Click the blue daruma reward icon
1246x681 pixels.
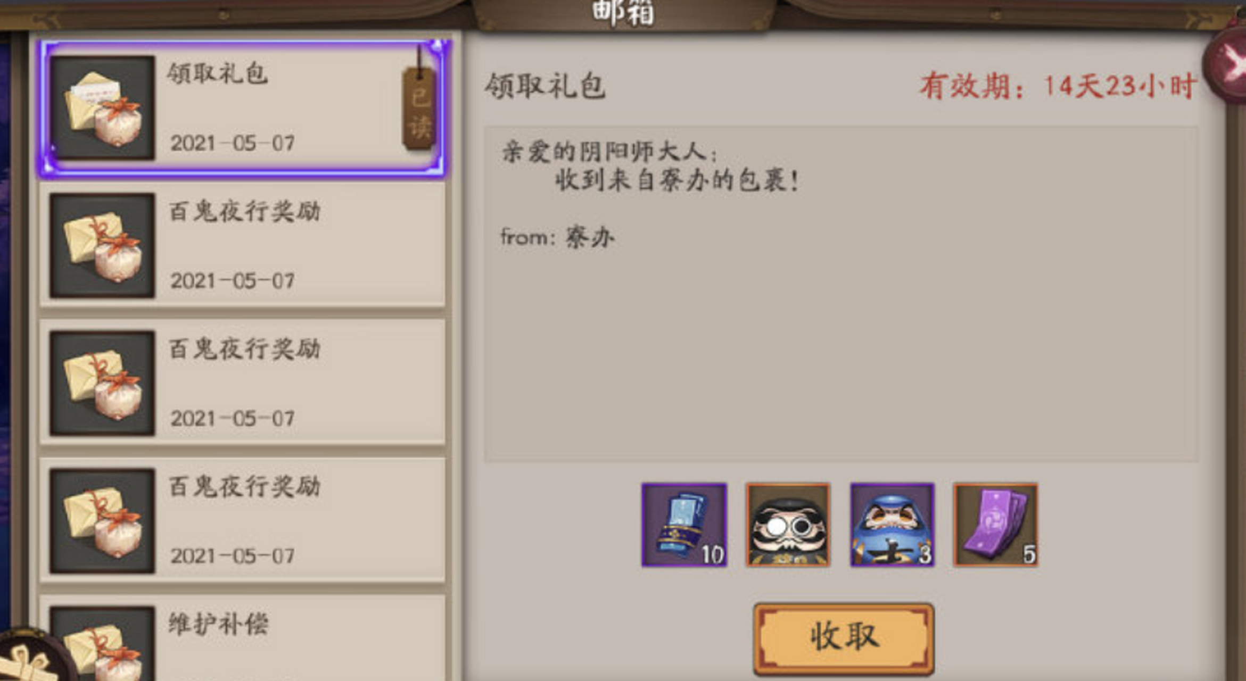(x=892, y=525)
